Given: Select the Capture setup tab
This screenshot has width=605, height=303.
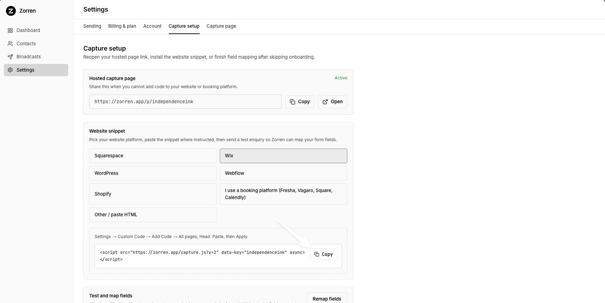Looking at the screenshot, I should (x=184, y=26).
